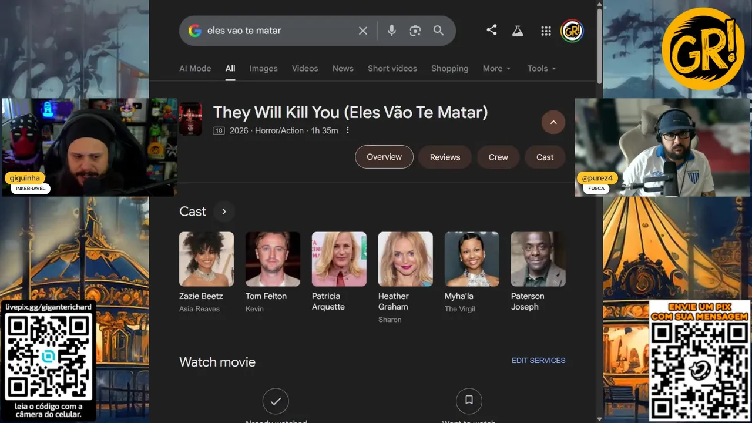The height and width of the screenshot is (423, 752).
Task: Open the Short videos tab
Action: [392, 68]
